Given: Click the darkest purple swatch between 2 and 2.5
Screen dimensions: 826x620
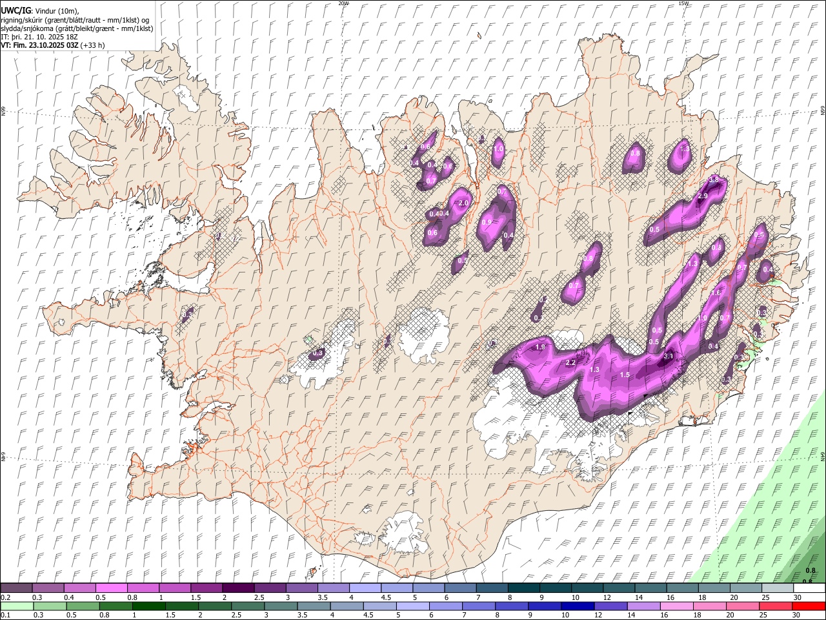Looking at the screenshot, I should pyautogui.click(x=237, y=588).
